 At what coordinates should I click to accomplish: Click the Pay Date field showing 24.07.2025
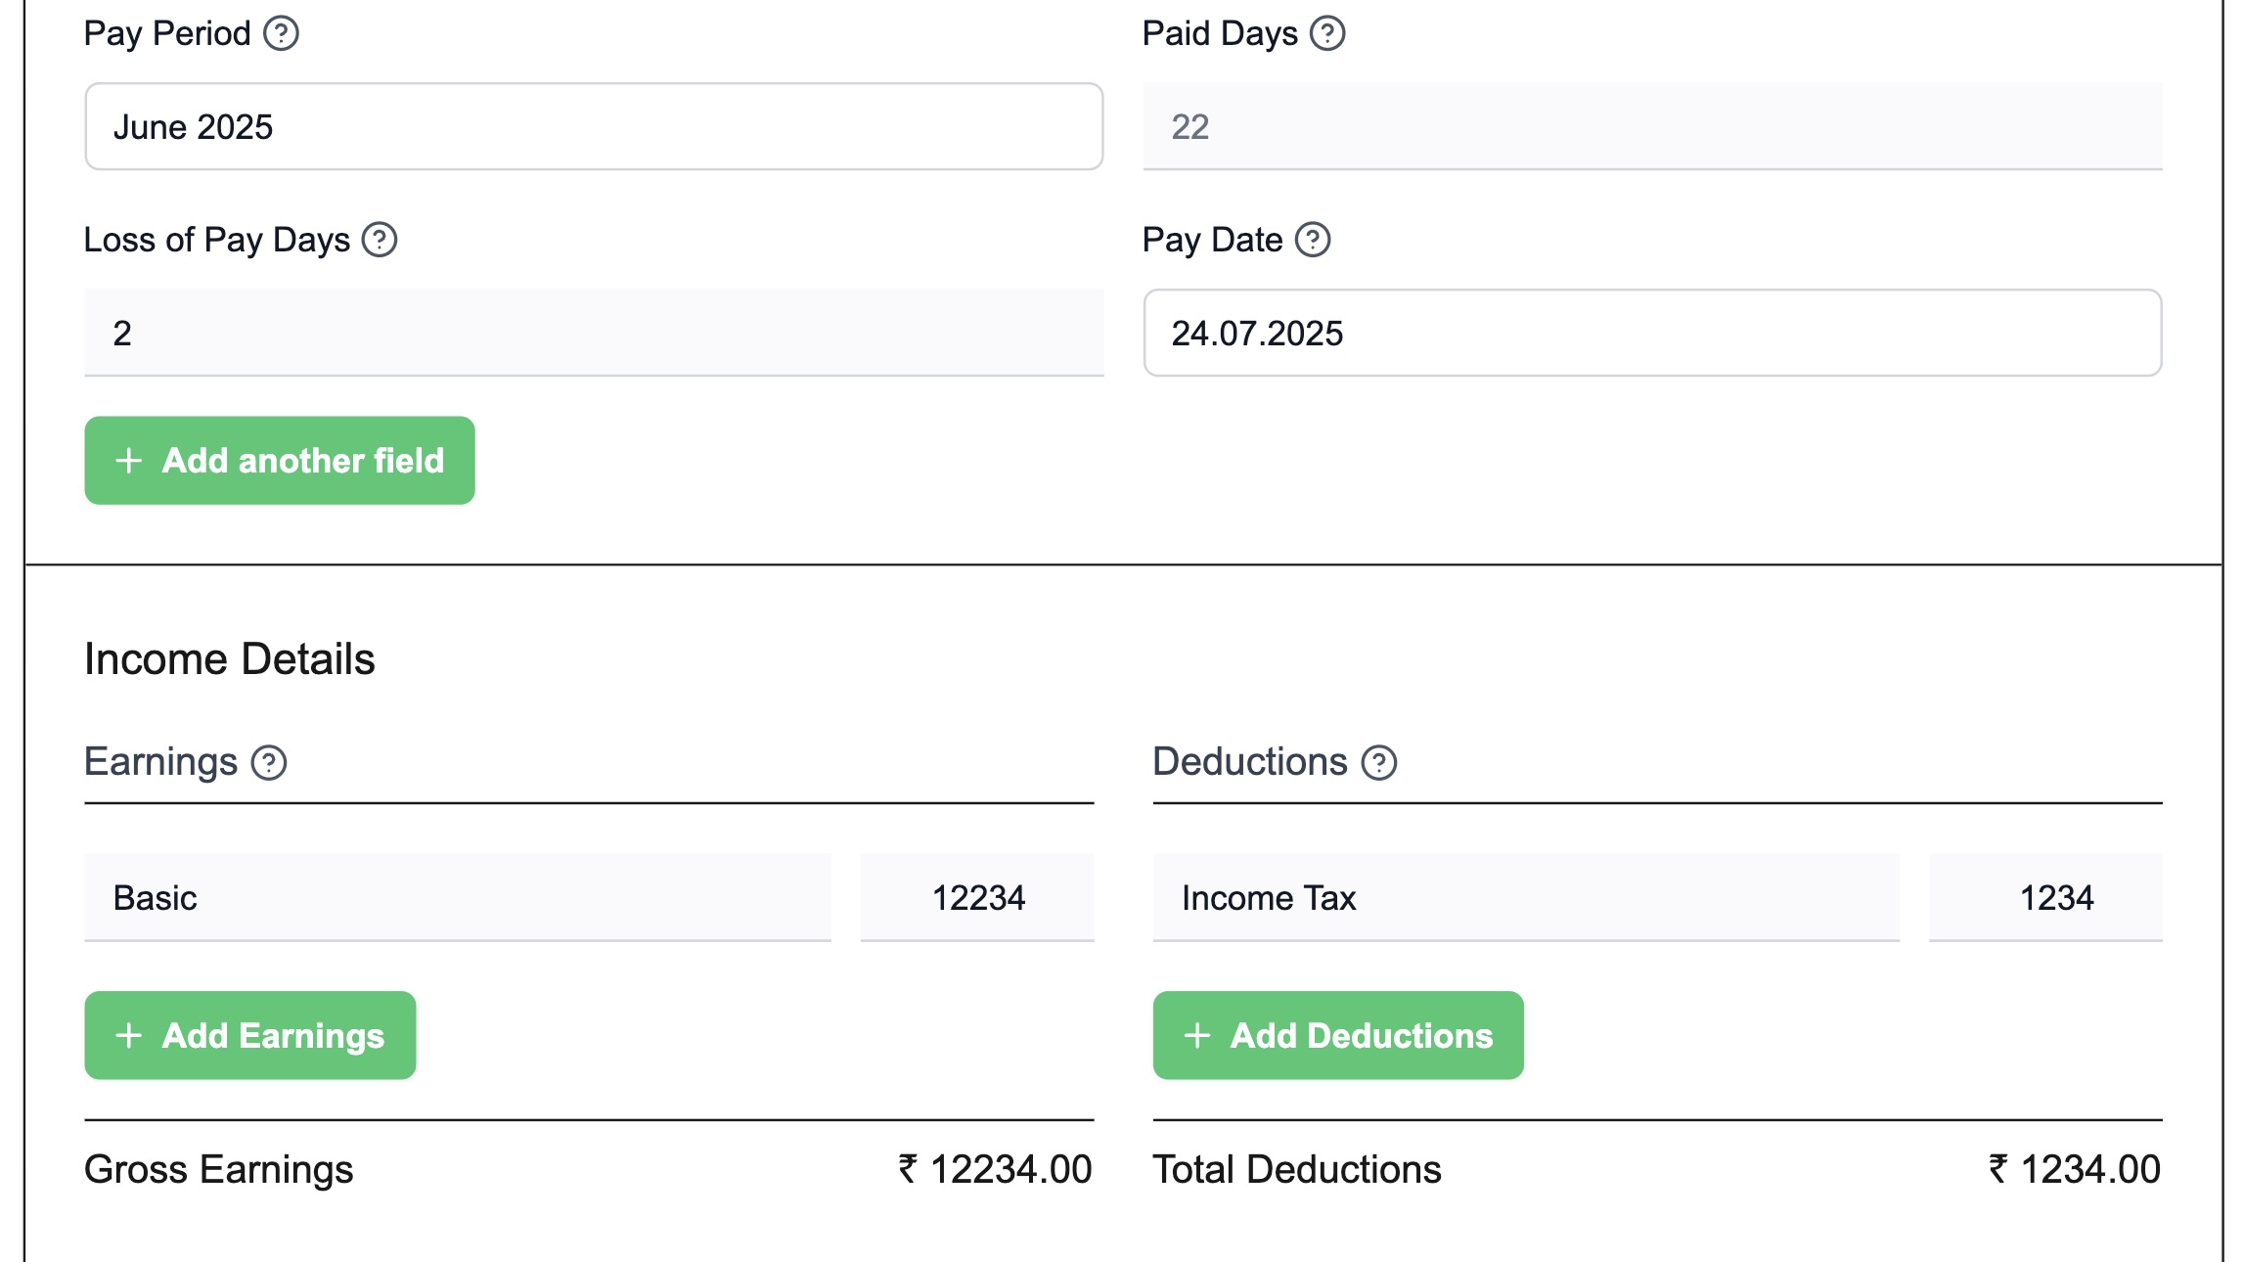[1651, 334]
